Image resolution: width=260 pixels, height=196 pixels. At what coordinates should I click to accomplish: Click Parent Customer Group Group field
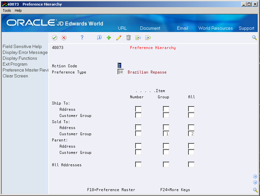[166, 152]
